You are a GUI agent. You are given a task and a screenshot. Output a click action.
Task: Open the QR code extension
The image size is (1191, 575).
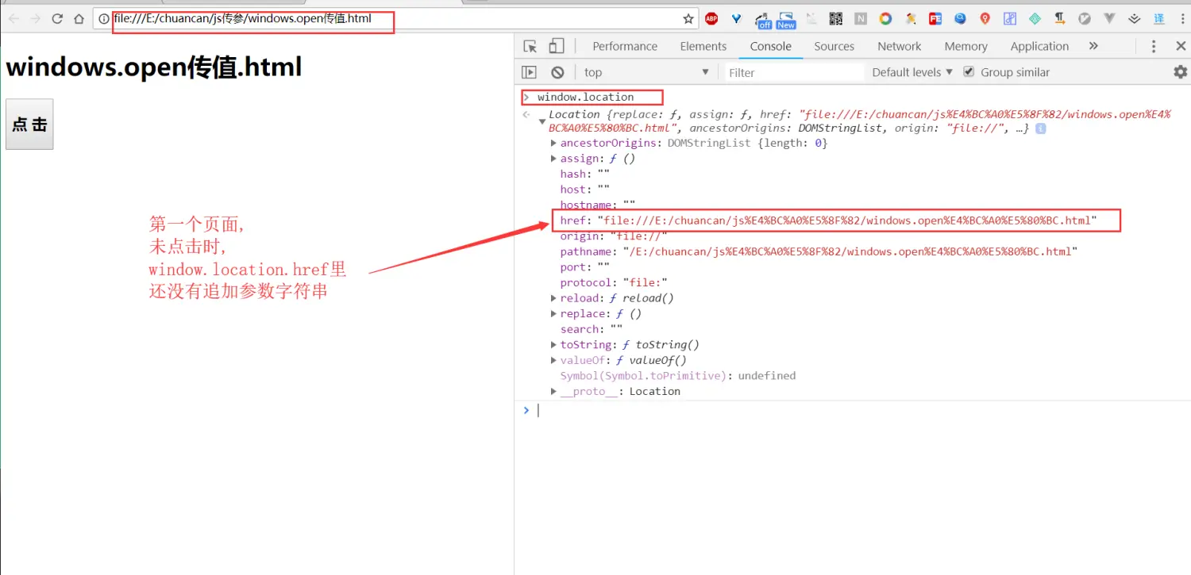(835, 18)
